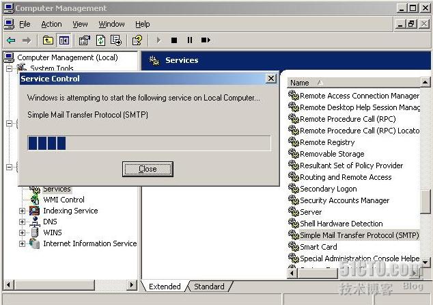Collapse the System Tools node

click(9, 68)
